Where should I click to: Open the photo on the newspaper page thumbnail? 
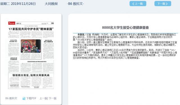[31, 46]
